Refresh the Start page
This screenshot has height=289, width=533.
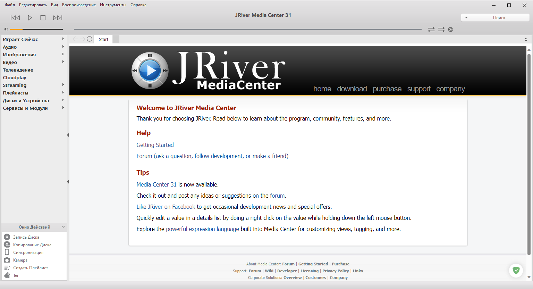(x=90, y=39)
